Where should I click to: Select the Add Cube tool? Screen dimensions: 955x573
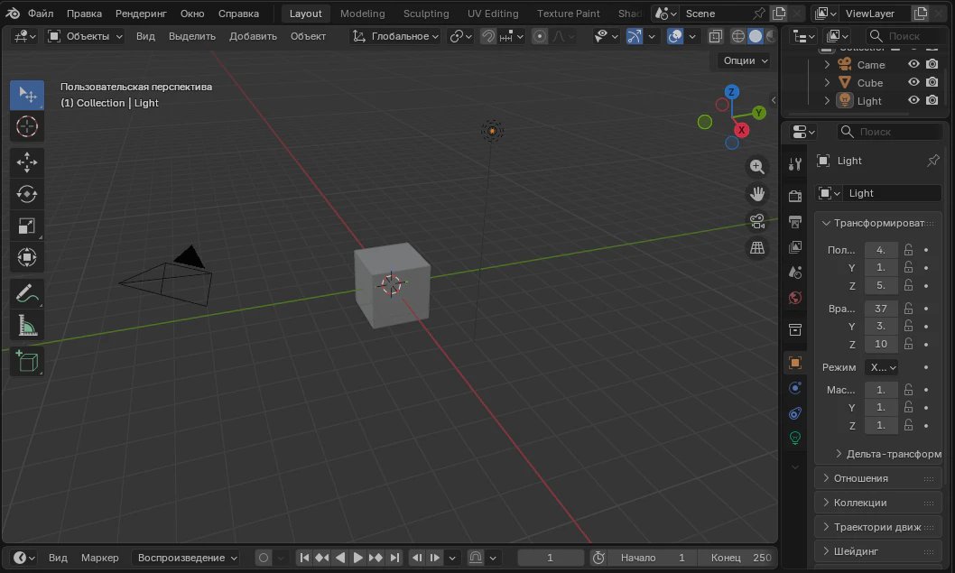coord(27,361)
